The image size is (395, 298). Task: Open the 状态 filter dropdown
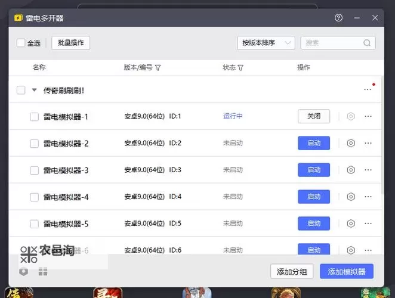pos(240,68)
